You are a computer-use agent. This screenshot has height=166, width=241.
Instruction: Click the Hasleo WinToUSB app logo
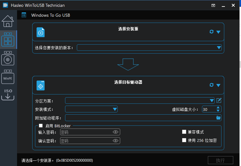point(5,5)
